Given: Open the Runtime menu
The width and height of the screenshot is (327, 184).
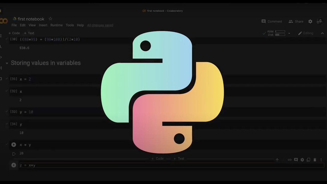Looking at the screenshot, I should coord(56,25).
